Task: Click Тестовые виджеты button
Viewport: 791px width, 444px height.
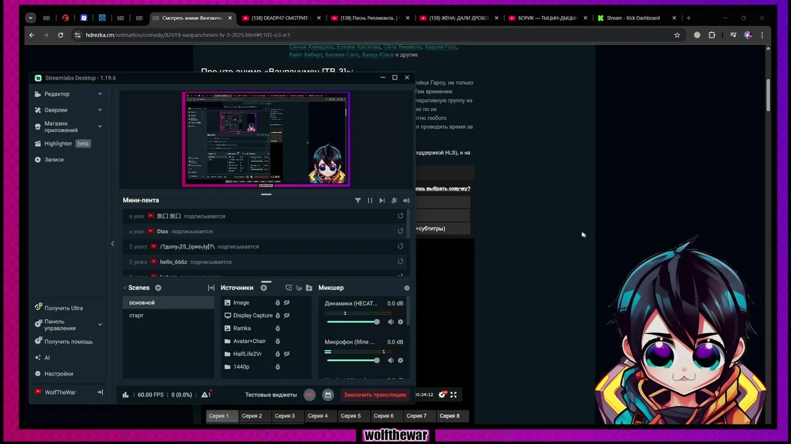Action: pos(271,395)
